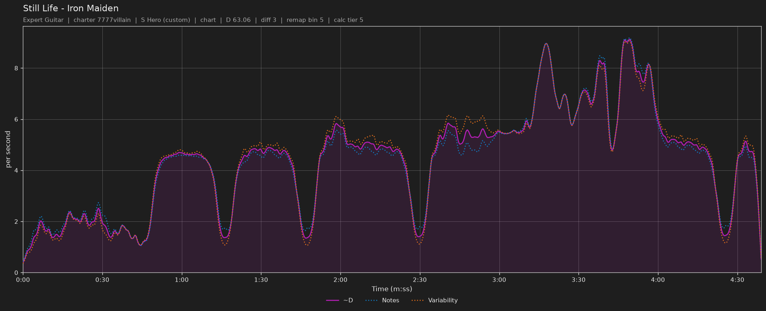Select the word "chart" in the subtitle
The image size is (766, 311).
(208, 20)
